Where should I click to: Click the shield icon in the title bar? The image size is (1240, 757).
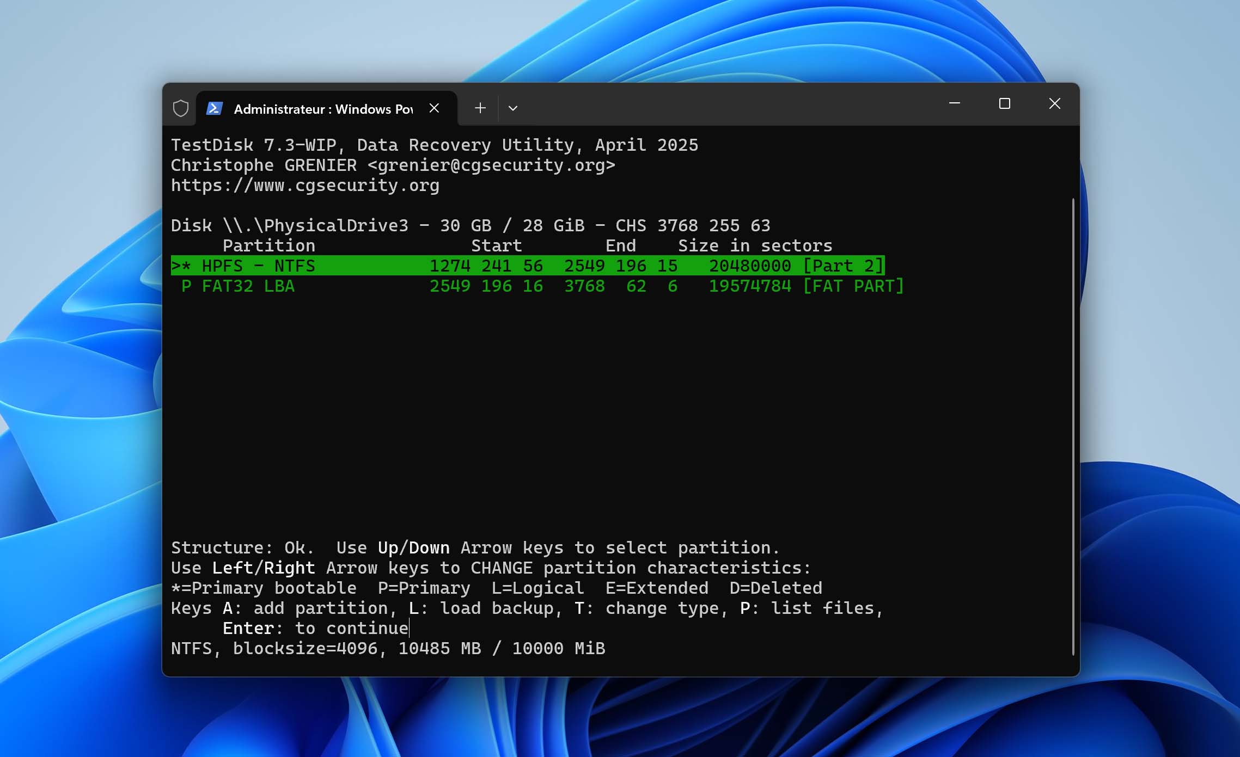coord(181,108)
